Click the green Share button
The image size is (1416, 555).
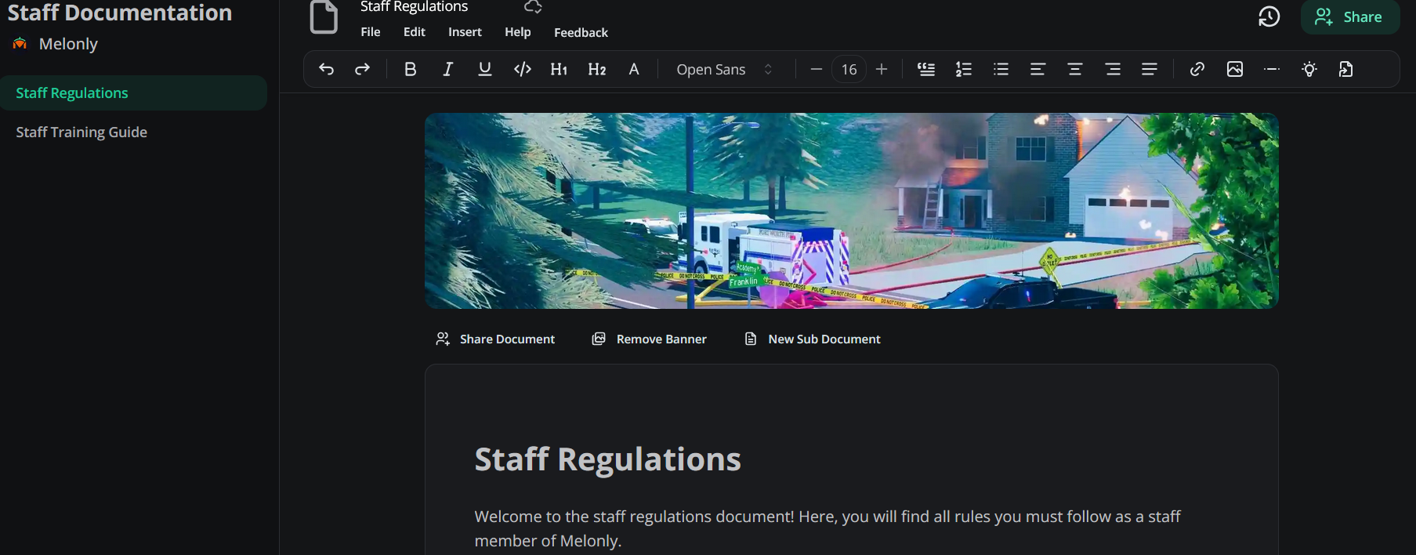[x=1349, y=17]
